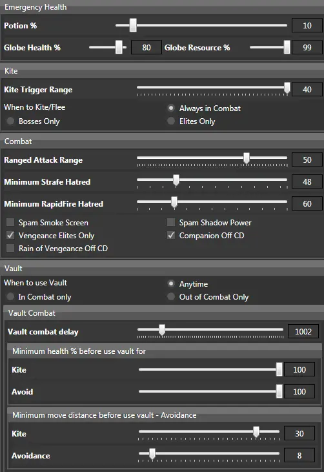This screenshot has width=324, height=472.
Task: Click the Potion % slider handle
Action: click(133, 25)
